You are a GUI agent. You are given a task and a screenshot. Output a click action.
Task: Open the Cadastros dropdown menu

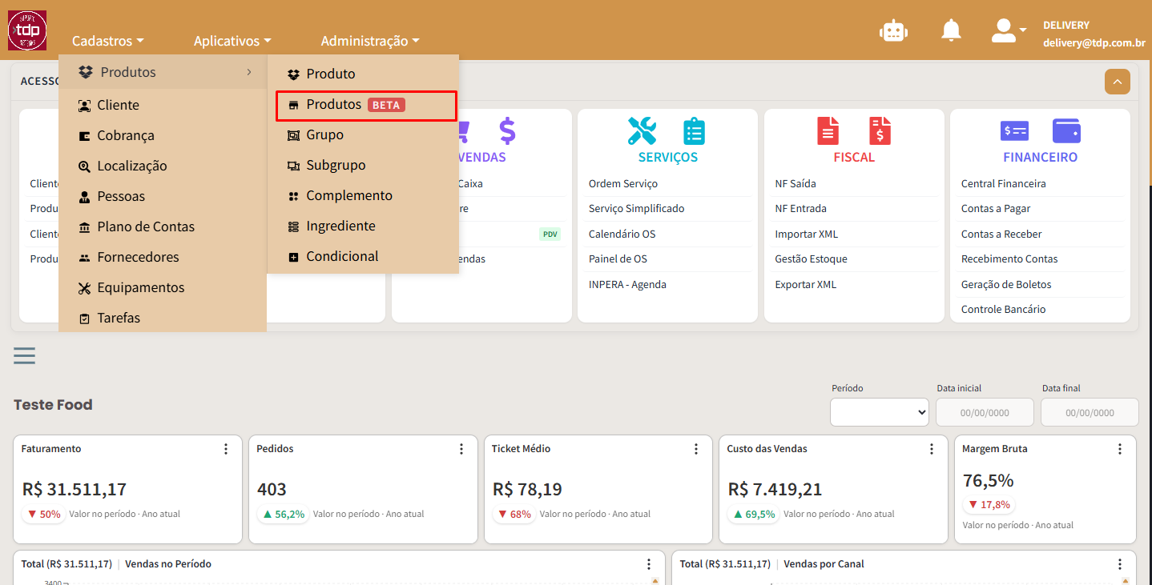pyautogui.click(x=107, y=41)
